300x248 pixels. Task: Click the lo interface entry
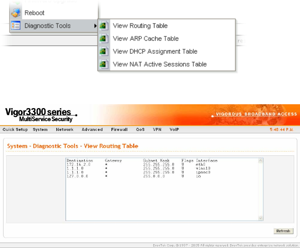coord(198,176)
